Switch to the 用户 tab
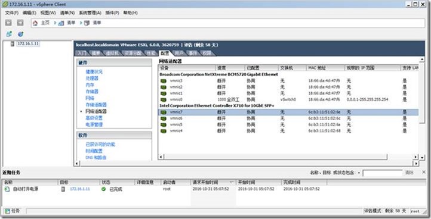The width and height of the screenshot is (431, 219). pos(179,53)
